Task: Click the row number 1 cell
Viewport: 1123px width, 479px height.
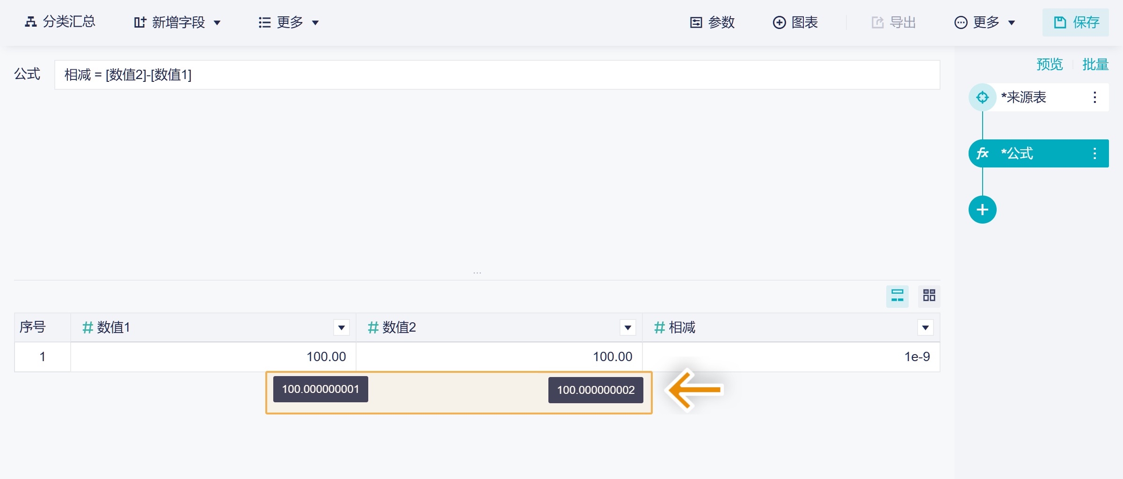Action: [43, 357]
